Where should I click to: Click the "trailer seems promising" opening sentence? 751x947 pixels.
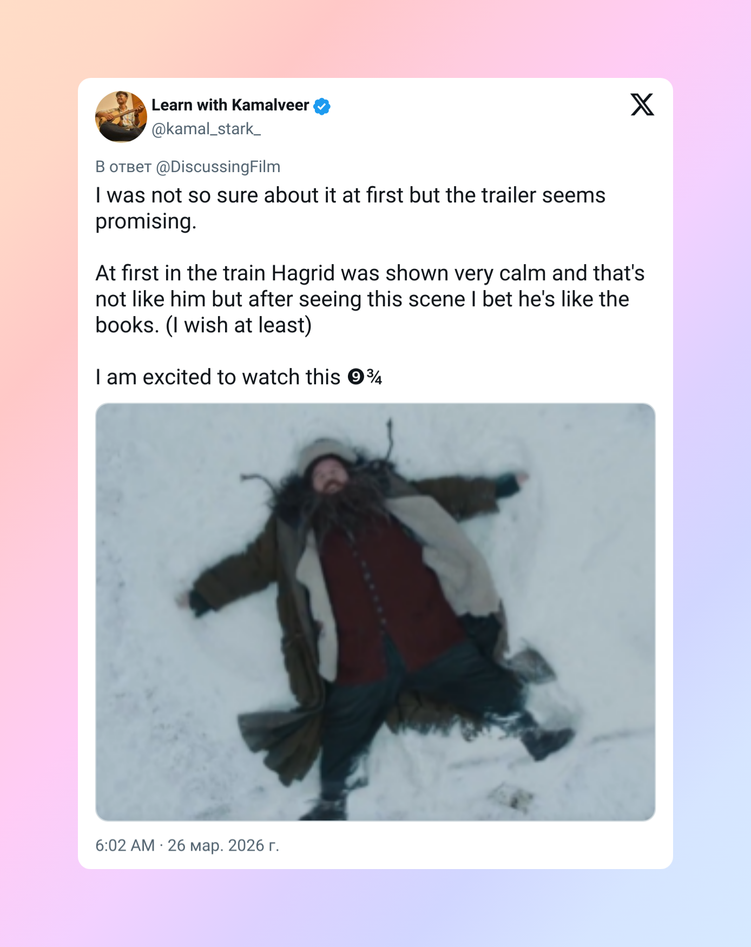pos(350,196)
